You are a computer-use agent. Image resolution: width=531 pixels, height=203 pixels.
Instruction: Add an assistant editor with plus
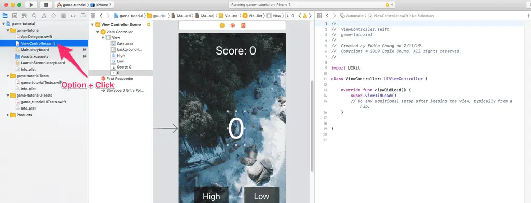coord(528,16)
